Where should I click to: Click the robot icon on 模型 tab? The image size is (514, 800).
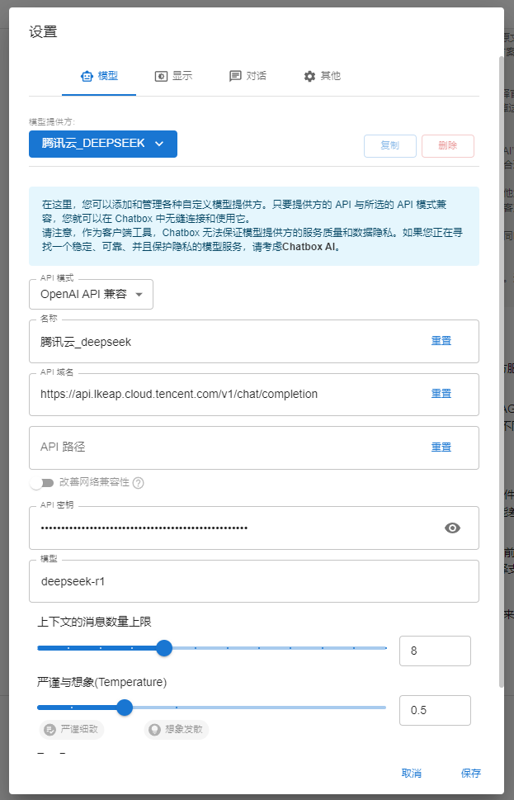pos(87,76)
